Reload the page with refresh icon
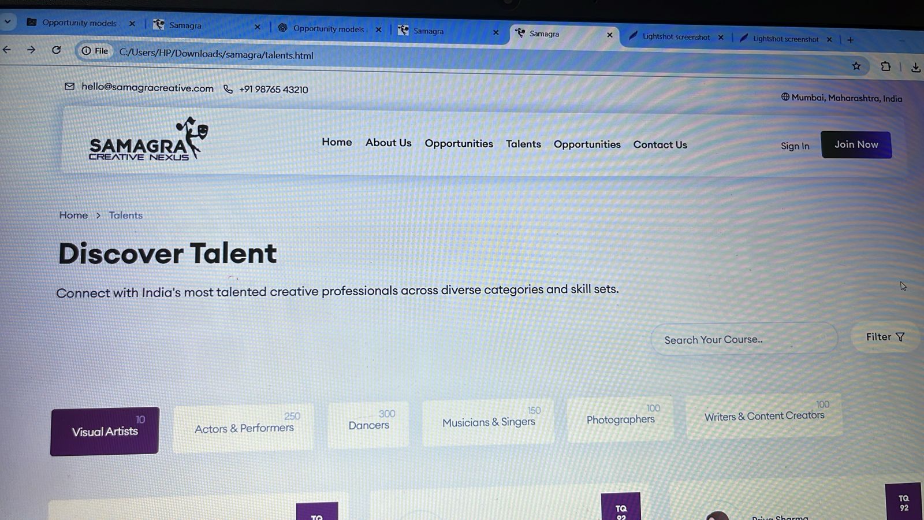Image resolution: width=924 pixels, height=520 pixels. 56,50
